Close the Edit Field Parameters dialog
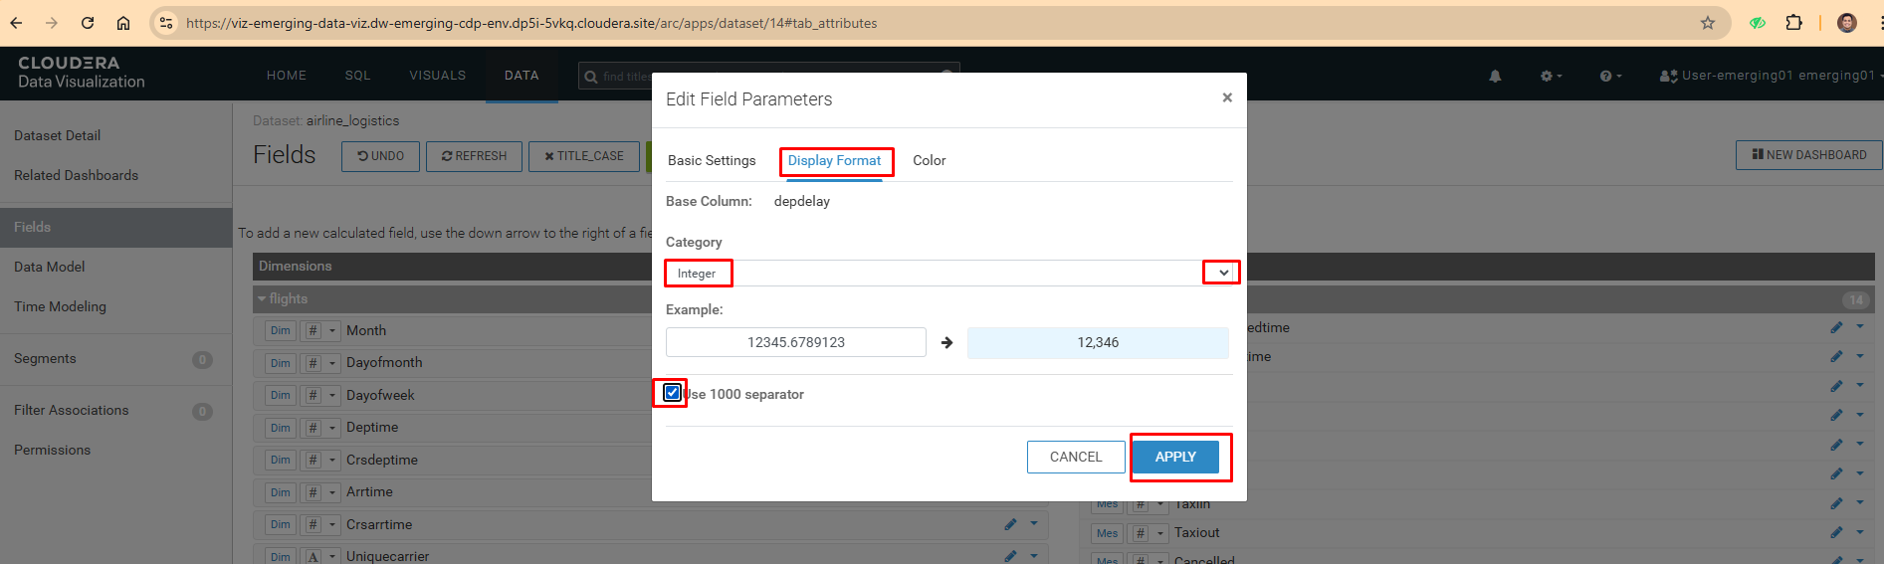Image resolution: width=1884 pixels, height=564 pixels. [1227, 97]
